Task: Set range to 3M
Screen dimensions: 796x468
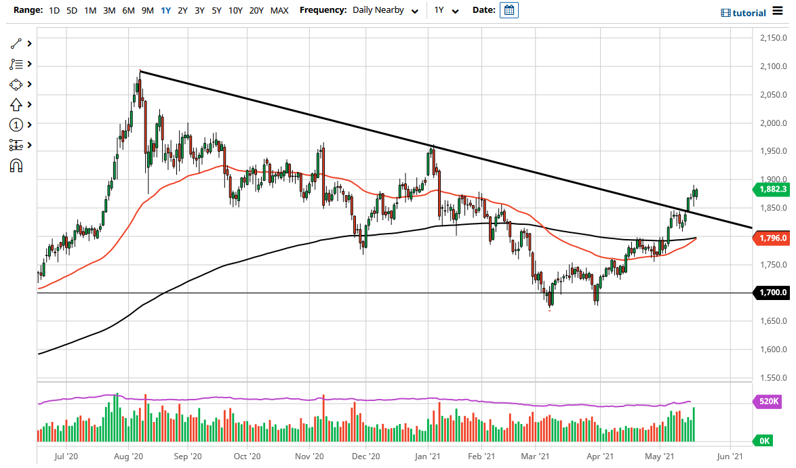Action: coord(109,11)
